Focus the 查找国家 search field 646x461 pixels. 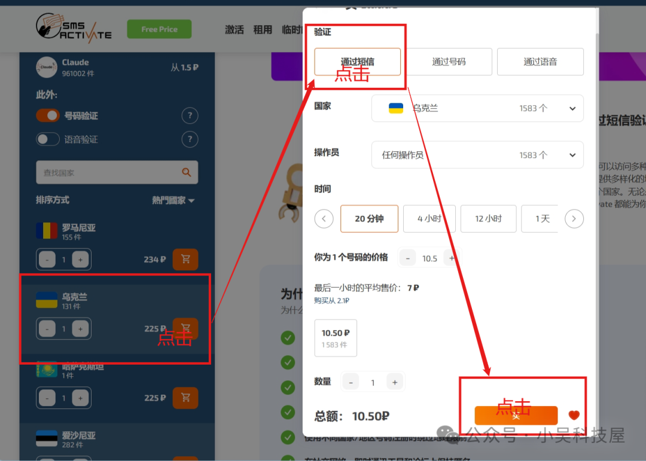click(x=117, y=173)
